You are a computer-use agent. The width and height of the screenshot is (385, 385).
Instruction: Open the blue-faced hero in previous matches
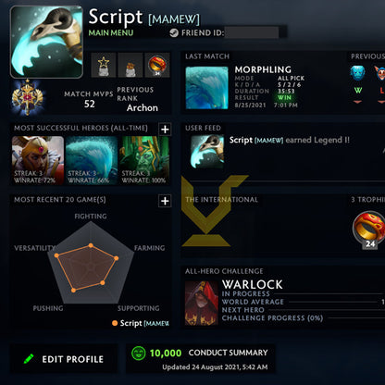point(358,73)
